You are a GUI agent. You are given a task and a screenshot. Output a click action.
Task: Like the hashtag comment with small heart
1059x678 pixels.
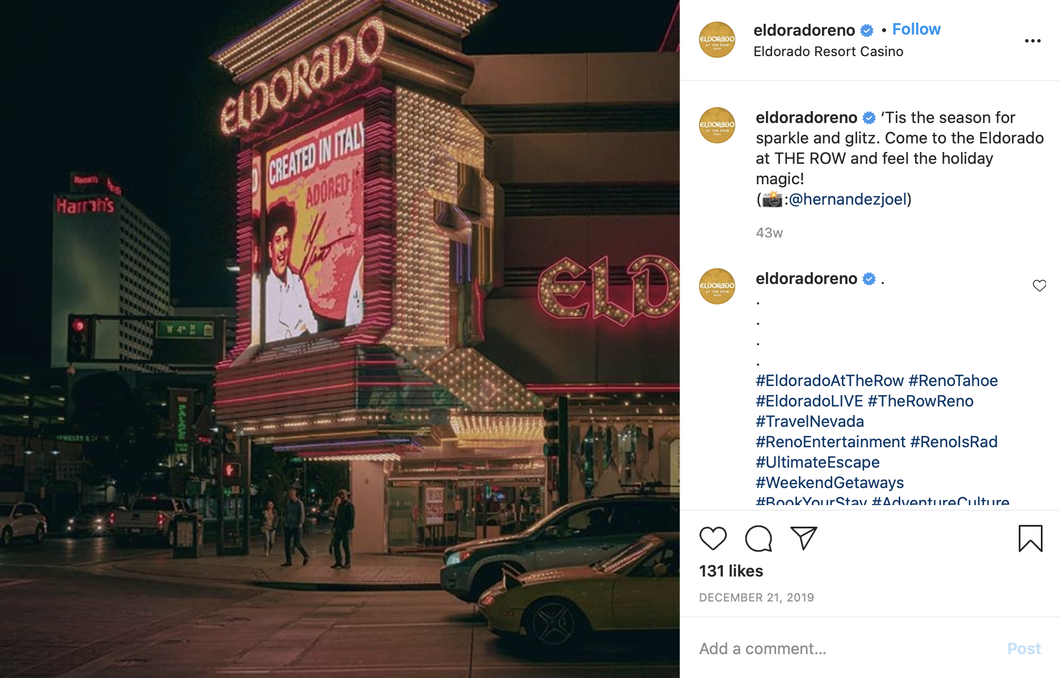coord(1039,286)
